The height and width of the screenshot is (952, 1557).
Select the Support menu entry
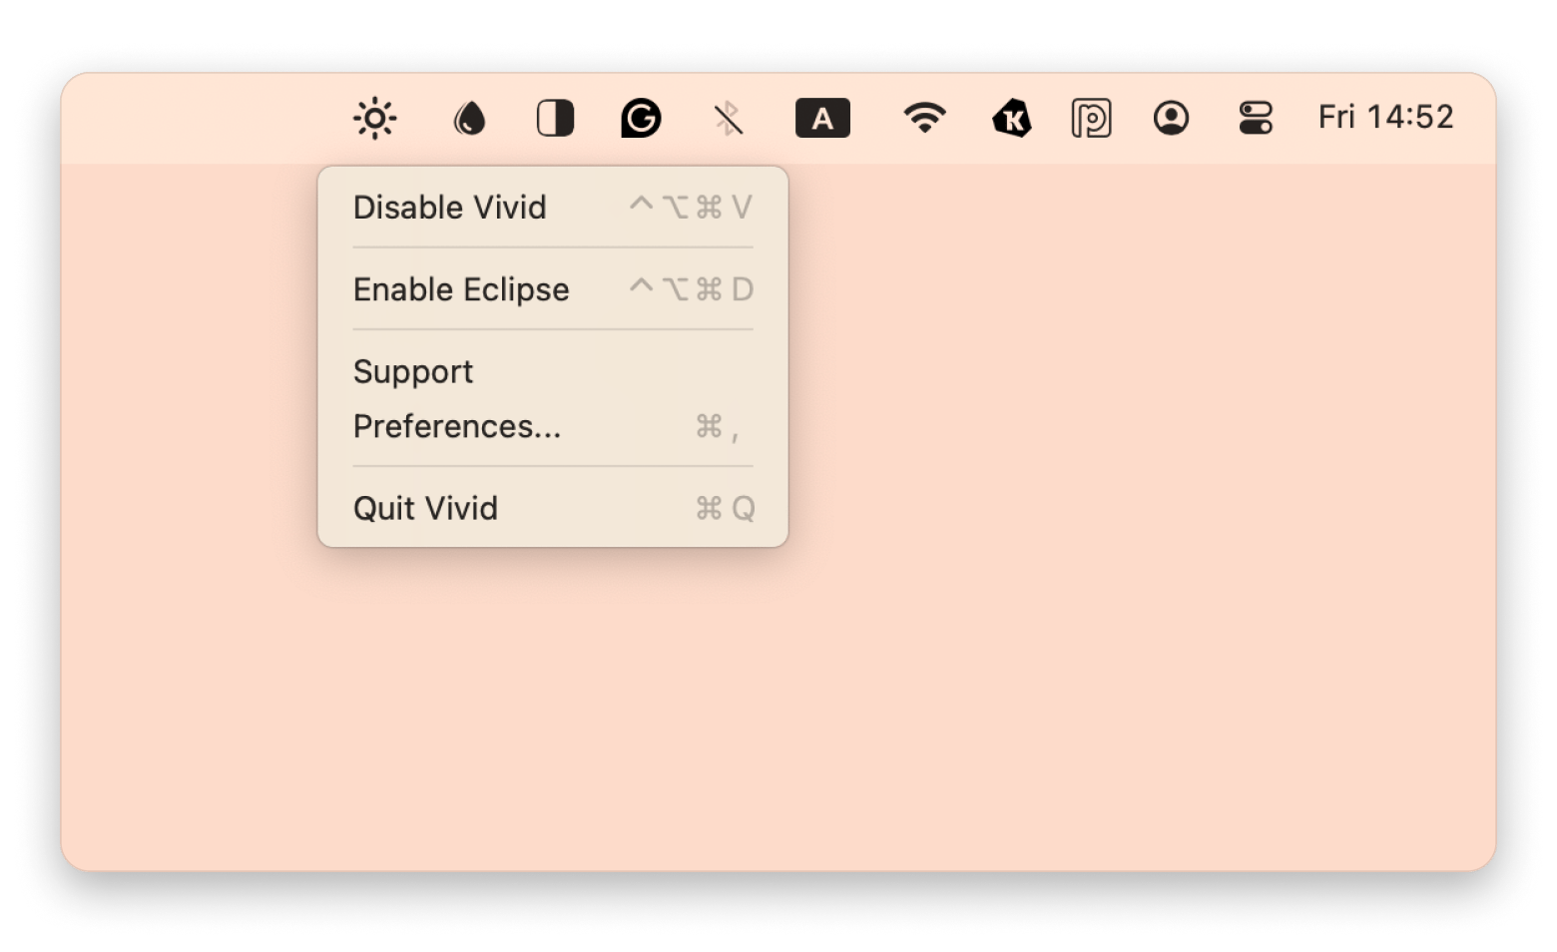coord(413,371)
